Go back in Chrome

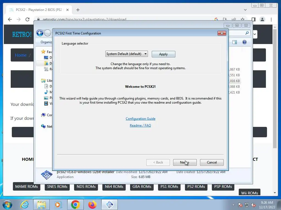coord(10,19)
